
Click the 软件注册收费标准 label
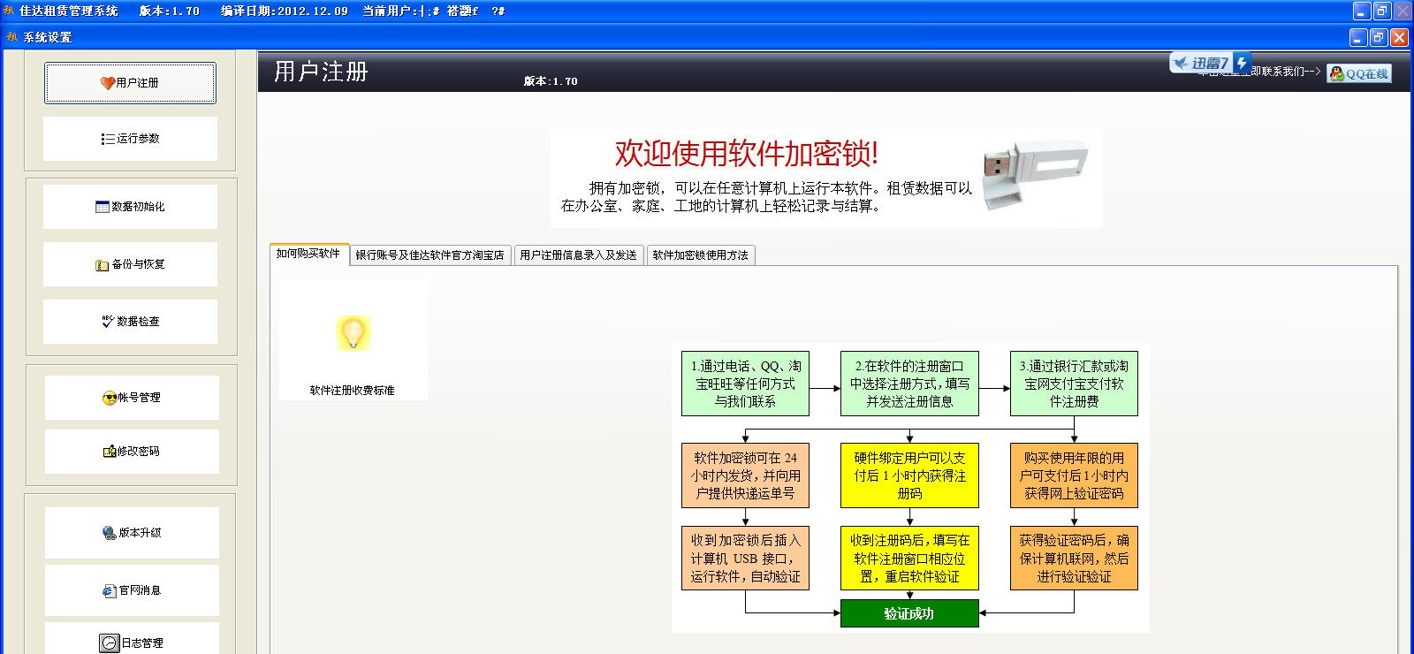point(353,391)
